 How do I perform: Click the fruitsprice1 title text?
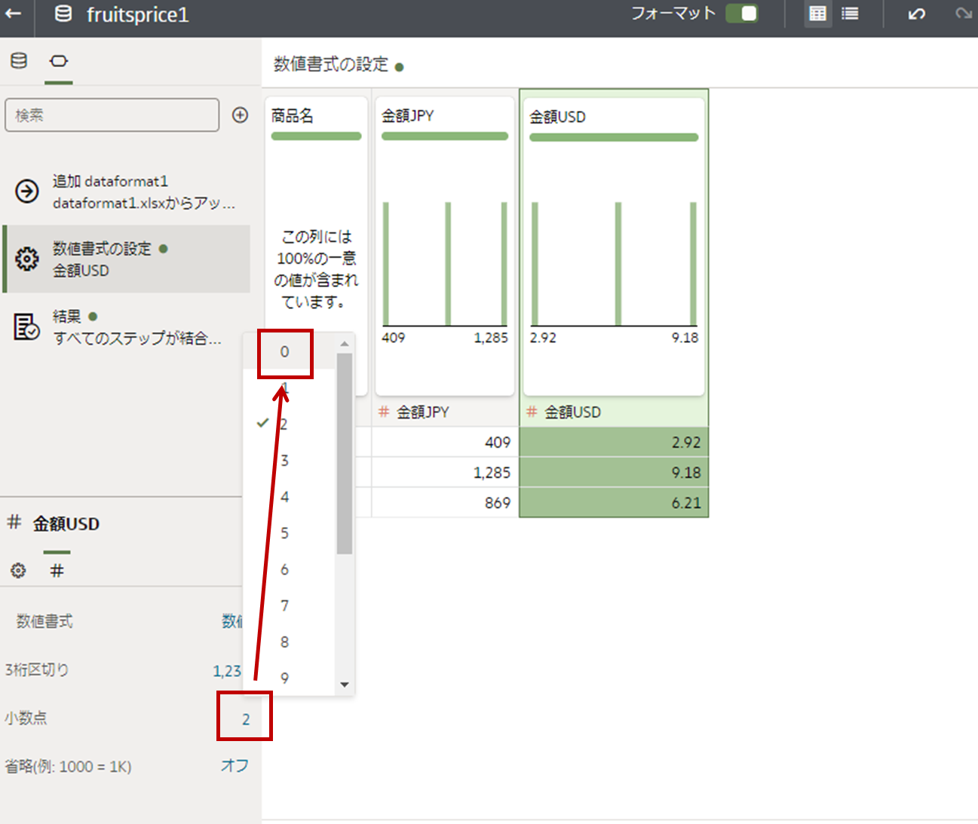pos(137,14)
